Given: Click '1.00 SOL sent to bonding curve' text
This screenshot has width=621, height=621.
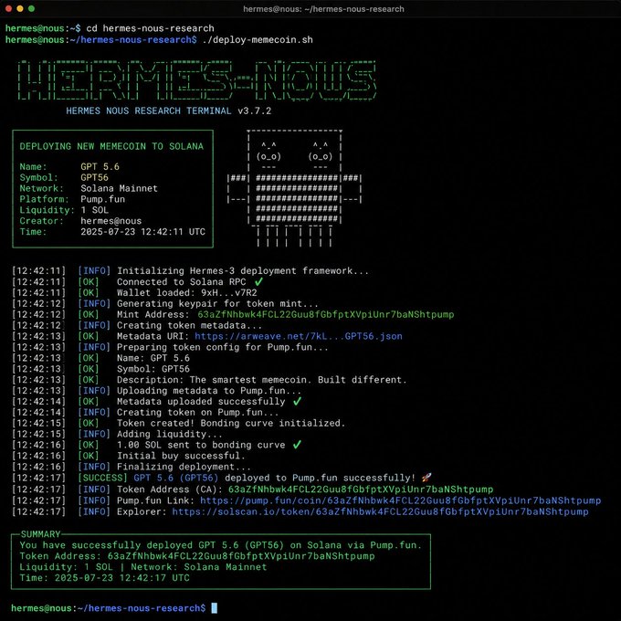Looking at the screenshot, I should (201, 445).
